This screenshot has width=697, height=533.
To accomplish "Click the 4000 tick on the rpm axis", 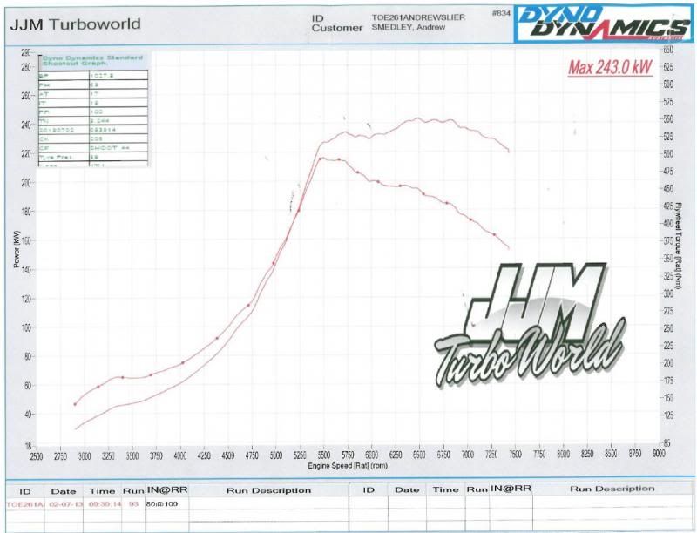I will click(180, 455).
